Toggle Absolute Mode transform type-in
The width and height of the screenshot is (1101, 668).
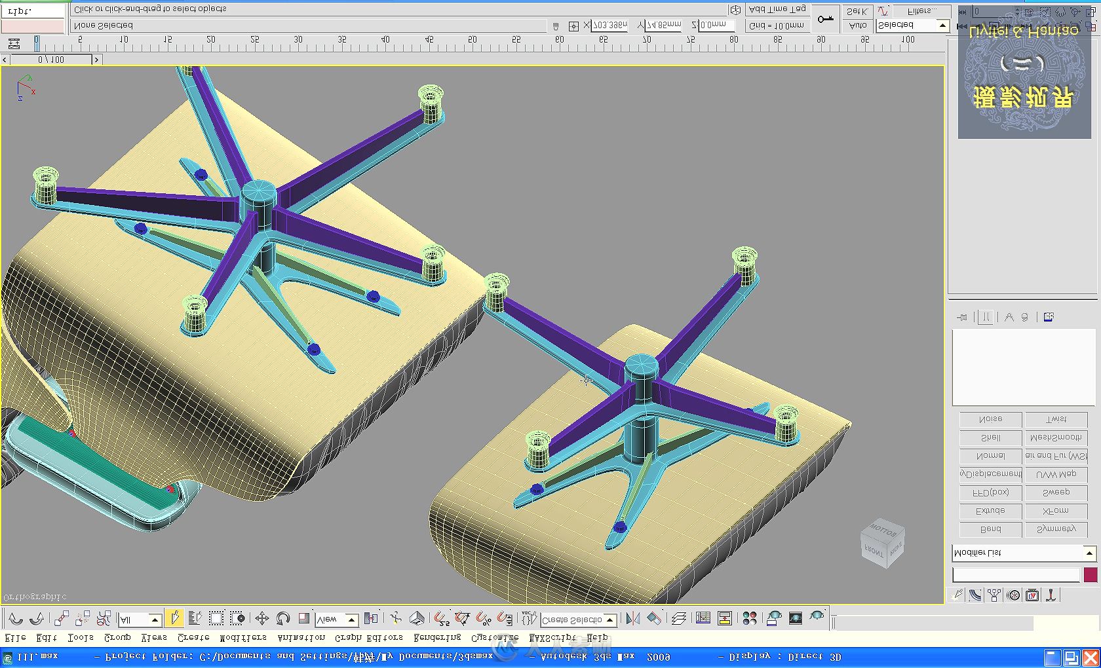[x=573, y=26]
